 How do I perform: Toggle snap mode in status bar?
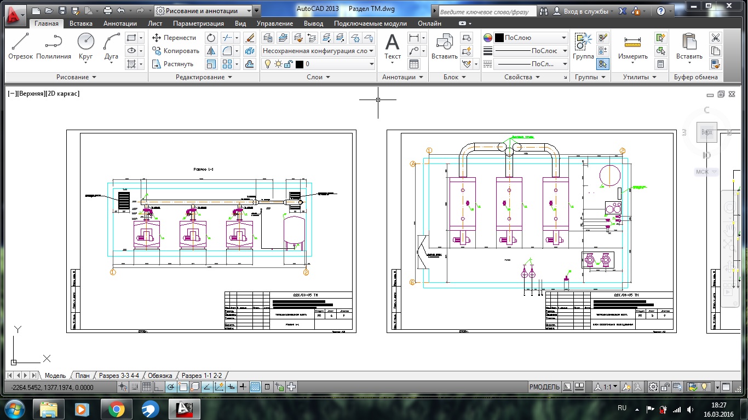tap(135, 387)
